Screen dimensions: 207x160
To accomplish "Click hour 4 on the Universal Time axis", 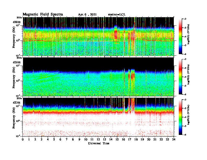I will [x=48, y=139].
